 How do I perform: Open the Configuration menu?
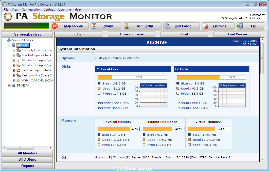pyautogui.click(x=31, y=10)
